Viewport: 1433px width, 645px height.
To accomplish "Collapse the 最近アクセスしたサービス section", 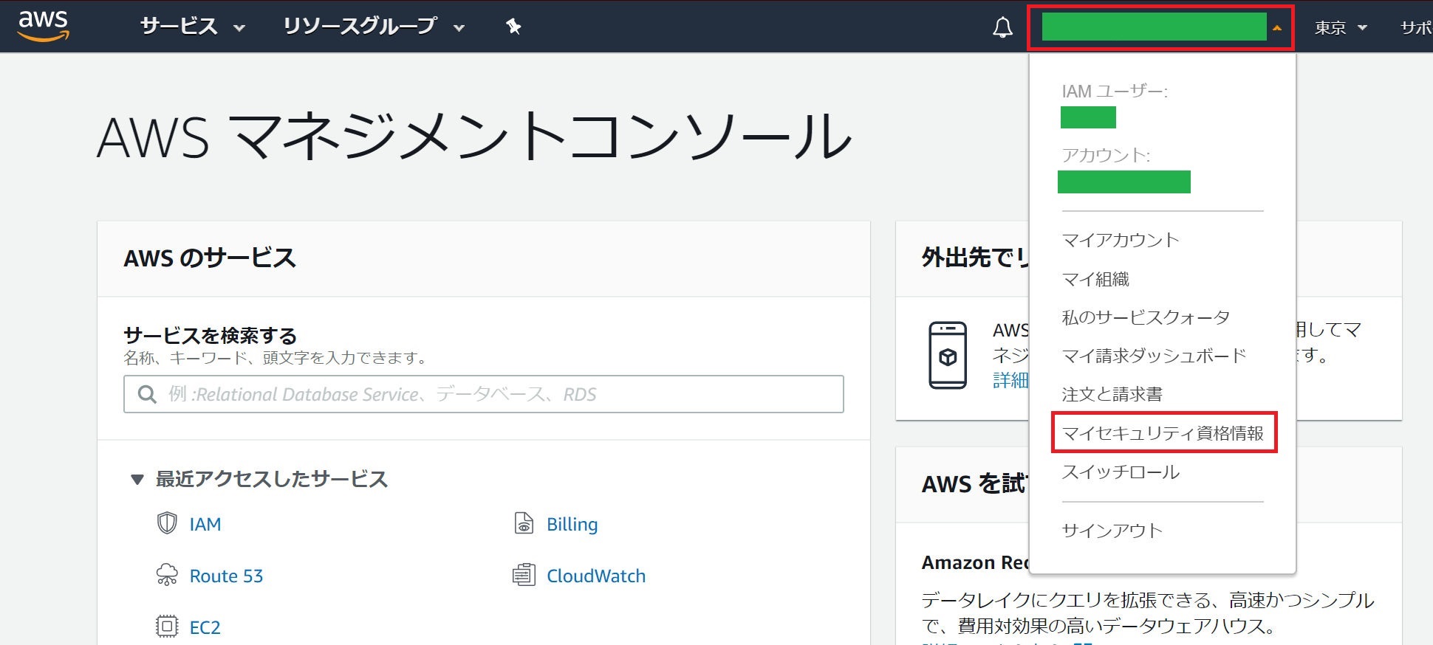I will pyautogui.click(x=137, y=480).
